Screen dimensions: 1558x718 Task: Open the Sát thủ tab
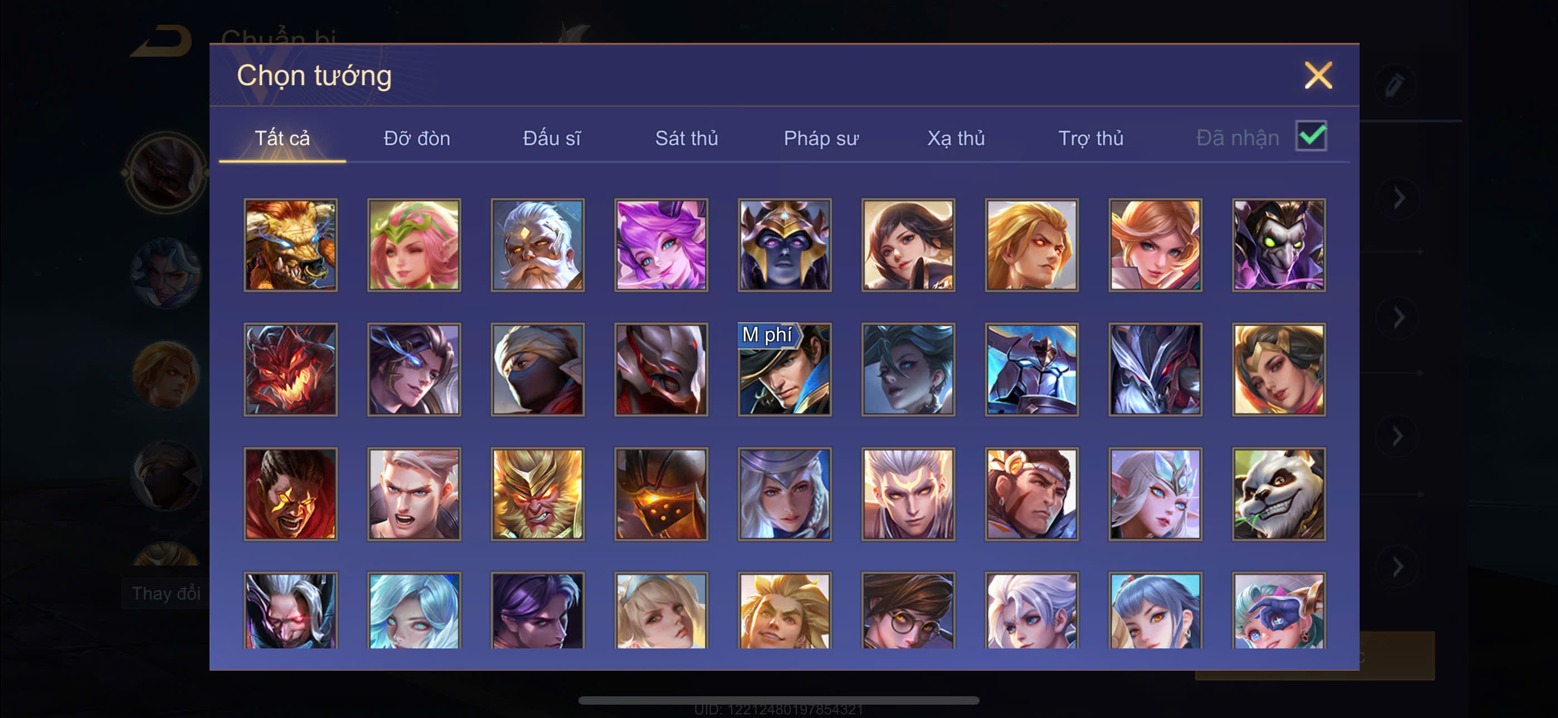pos(687,139)
